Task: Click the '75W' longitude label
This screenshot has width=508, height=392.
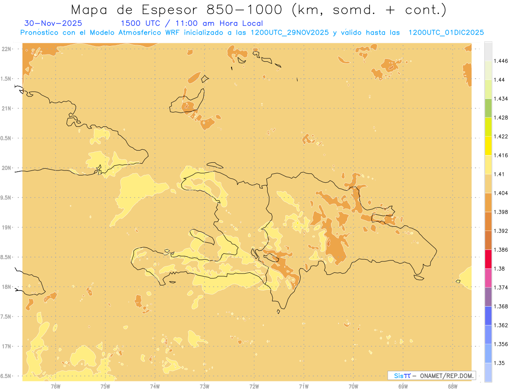Action: (105, 387)
